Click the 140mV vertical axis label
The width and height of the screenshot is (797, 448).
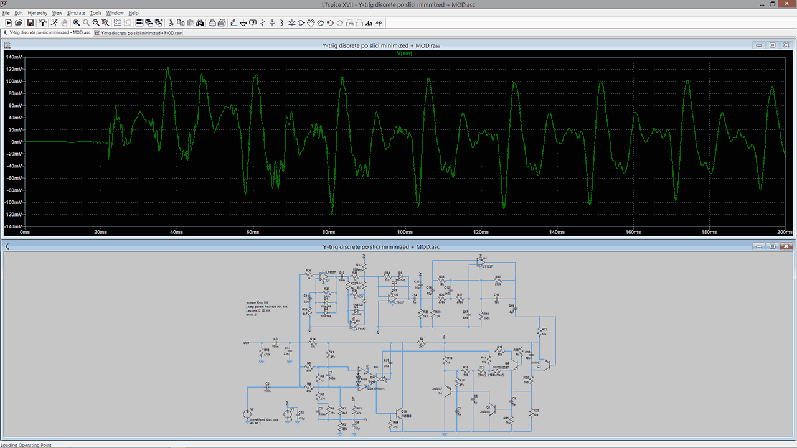tap(14, 57)
